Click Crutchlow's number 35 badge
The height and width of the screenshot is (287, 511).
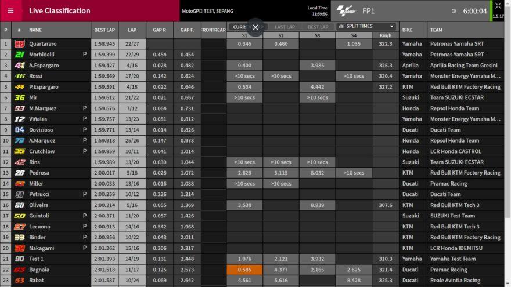[20, 151]
